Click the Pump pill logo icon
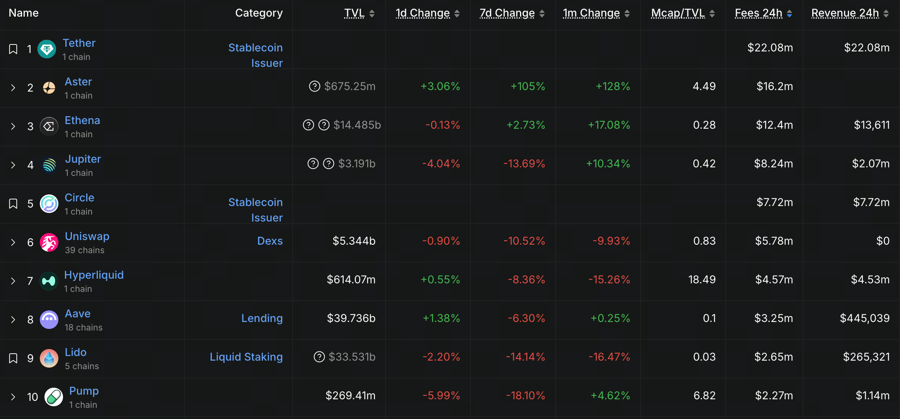This screenshot has height=419, width=900. pyautogui.click(x=53, y=397)
